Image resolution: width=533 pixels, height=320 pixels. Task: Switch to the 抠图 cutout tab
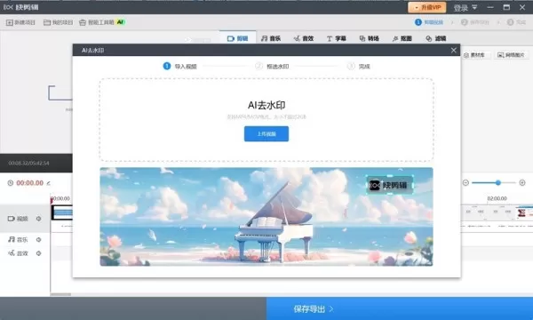[402, 38]
